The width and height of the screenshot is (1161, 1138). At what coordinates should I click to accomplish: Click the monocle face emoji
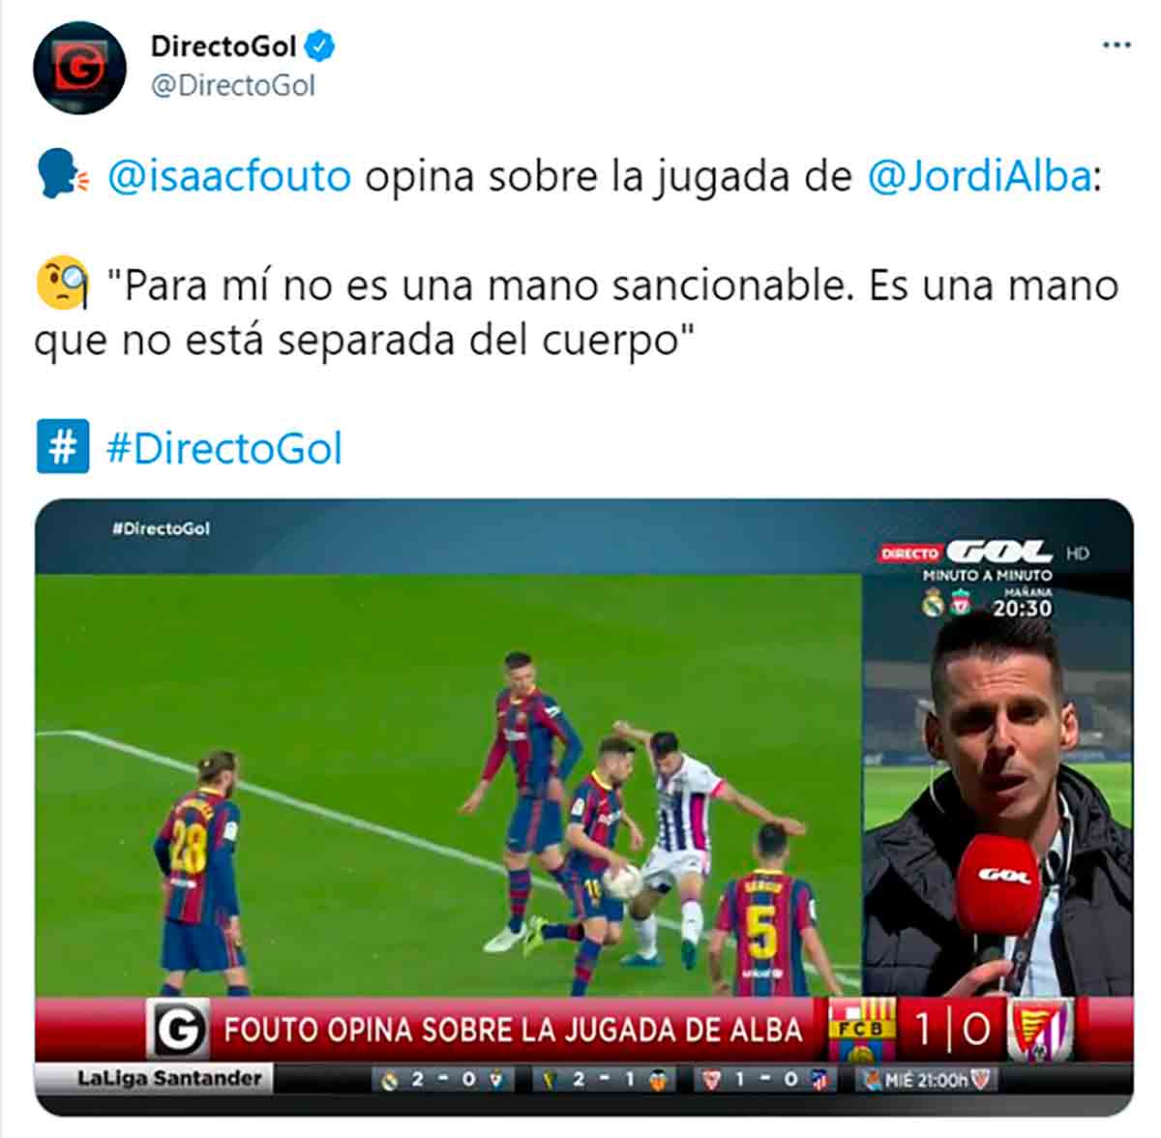[x=63, y=284]
